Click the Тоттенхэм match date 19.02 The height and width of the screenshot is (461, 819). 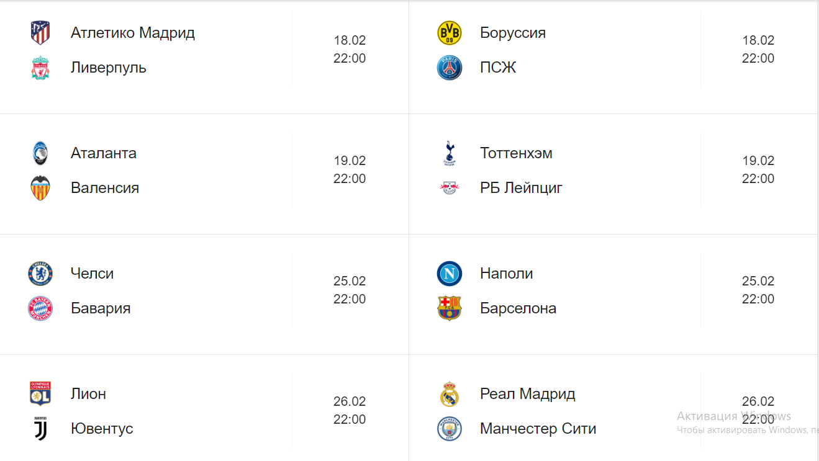[x=758, y=161]
